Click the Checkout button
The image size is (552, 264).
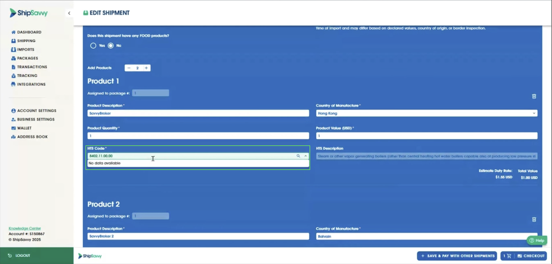coord(531,256)
